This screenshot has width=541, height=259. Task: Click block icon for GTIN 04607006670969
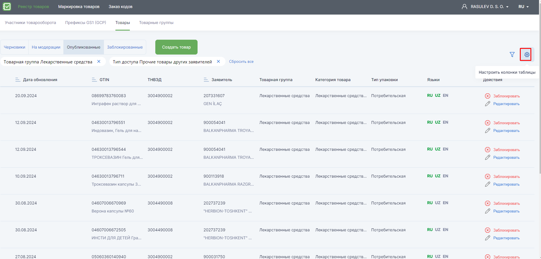(x=488, y=203)
